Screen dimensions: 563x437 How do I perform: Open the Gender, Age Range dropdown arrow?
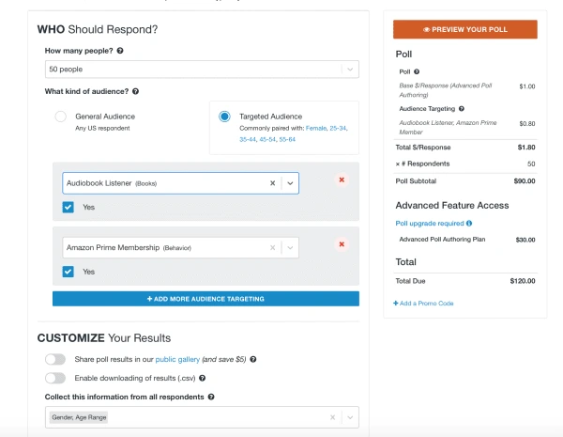[x=349, y=417]
